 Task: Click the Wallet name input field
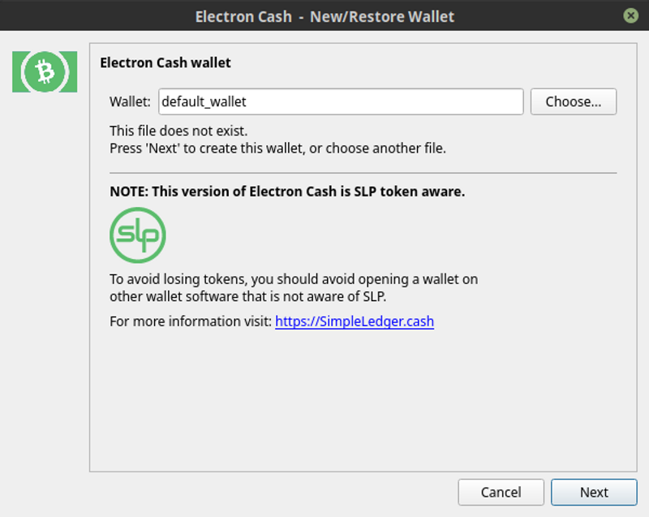341,101
